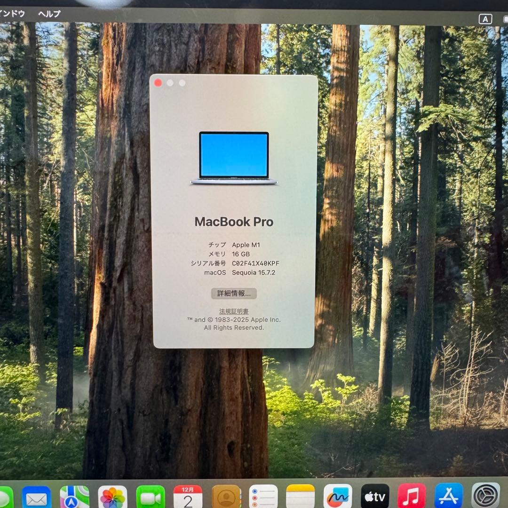
Task: Switch input source via the A icon
Action: [485, 19]
